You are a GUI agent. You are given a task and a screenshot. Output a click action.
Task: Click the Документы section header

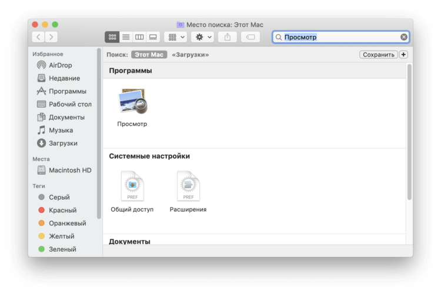pyautogui.click(x=130, y=241)
